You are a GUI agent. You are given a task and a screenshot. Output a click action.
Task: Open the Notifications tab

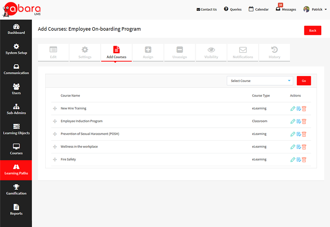click(243, 52)
